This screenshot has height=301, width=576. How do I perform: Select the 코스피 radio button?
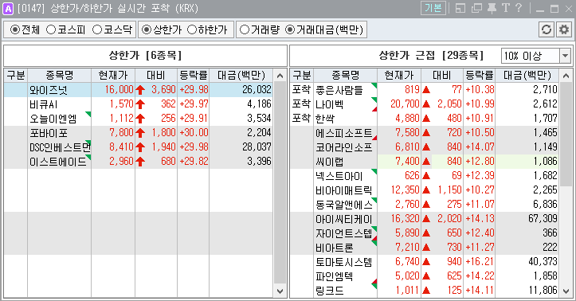(66, 29)
